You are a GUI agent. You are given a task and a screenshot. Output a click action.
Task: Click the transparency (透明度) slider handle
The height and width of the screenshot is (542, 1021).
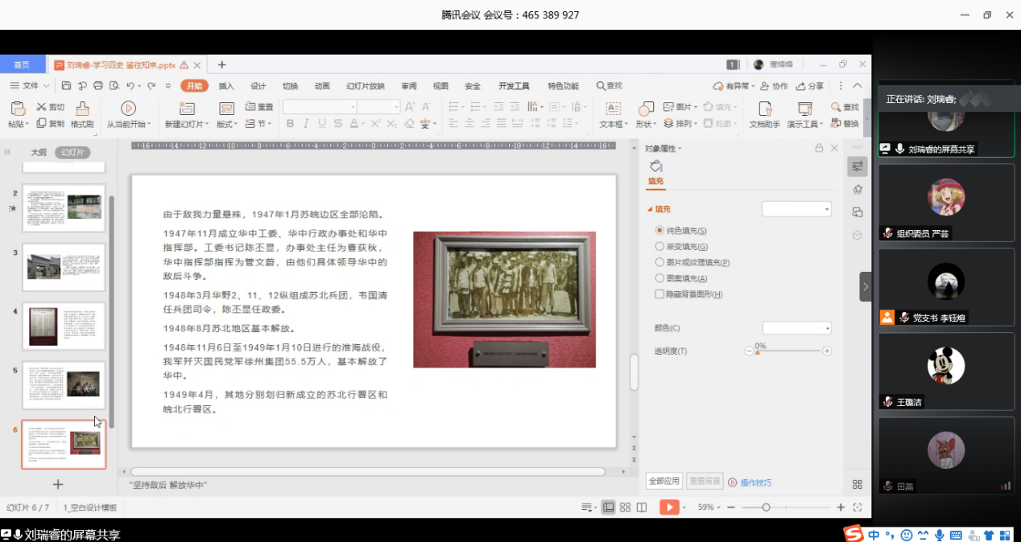pyautogui.click(x=758, y=351)
